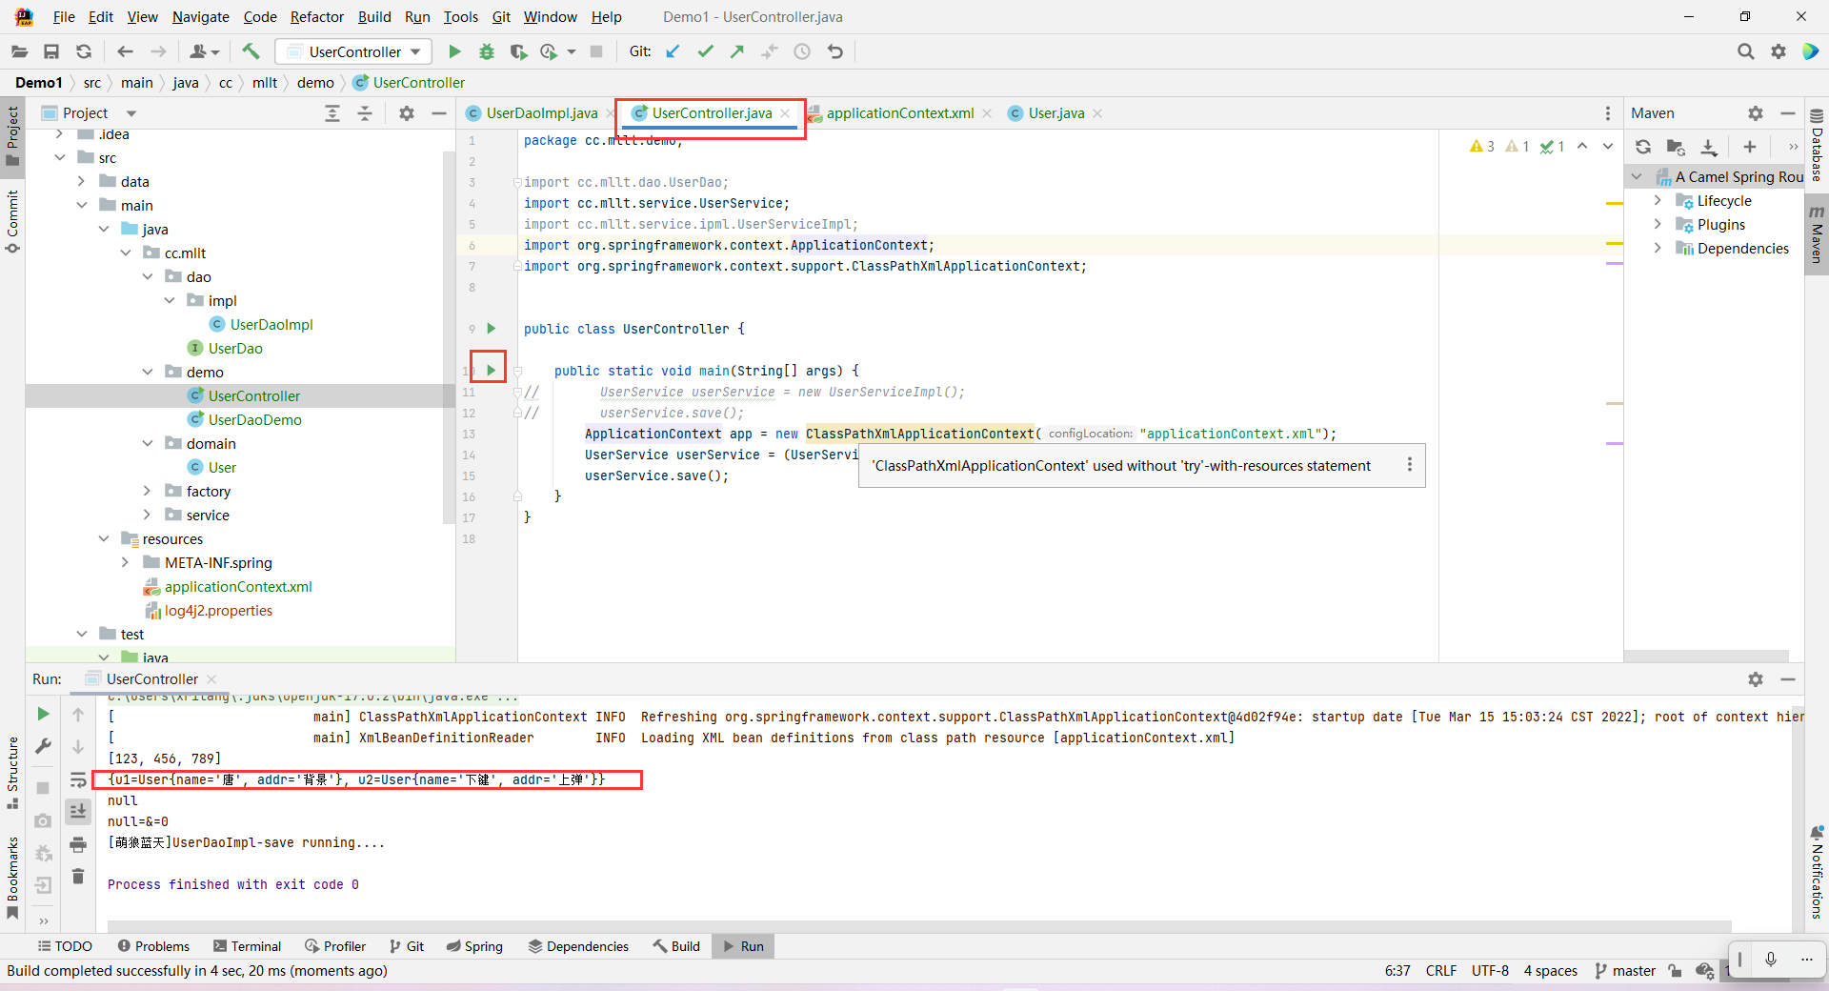Select log4j2.properties in the project tree

(x=218, y=610)
